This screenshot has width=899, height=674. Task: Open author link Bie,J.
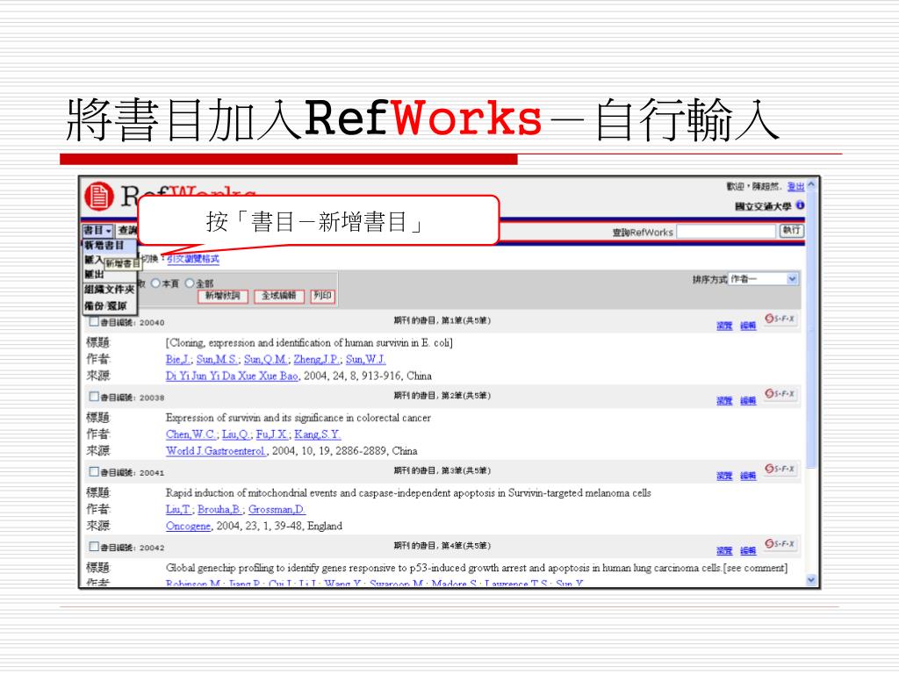pos(178,359)
